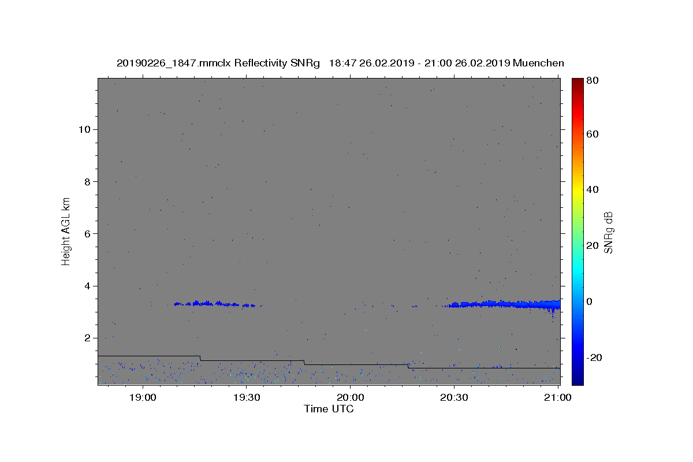Click the 21:00 time tick label
The height and width of the screenshot is (462, 693).
(x=558, y=398)
